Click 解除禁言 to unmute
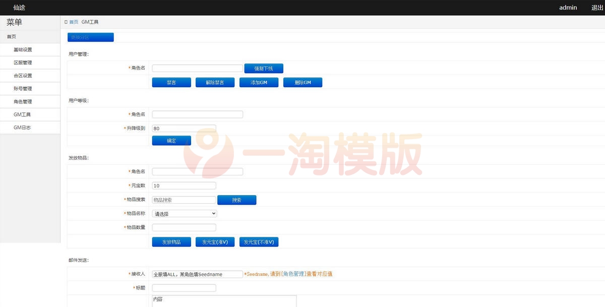The height and width of the screenshot is (307, 605). [215, 82]
